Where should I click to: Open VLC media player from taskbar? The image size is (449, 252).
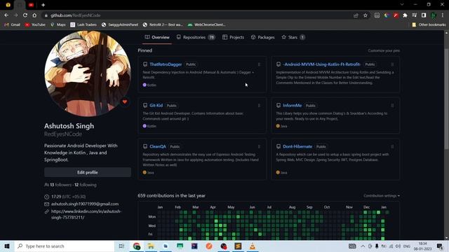(x=253, y=246)
